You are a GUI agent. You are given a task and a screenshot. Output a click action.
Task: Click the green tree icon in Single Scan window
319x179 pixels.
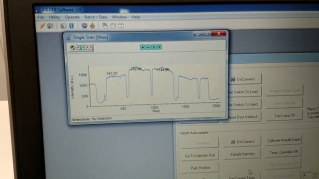[73, 48]
